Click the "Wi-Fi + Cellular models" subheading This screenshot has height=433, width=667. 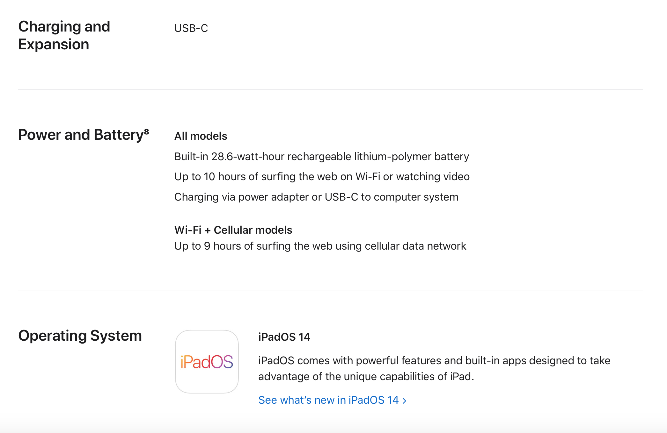(233, 230)
